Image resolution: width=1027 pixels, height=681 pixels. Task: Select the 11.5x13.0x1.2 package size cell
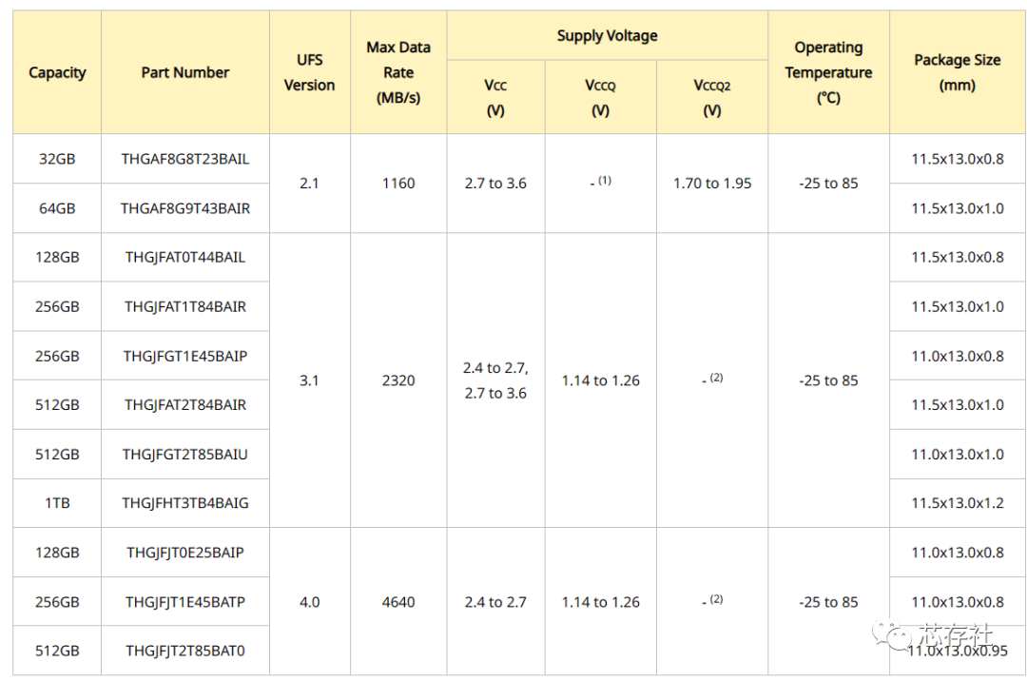[x=957, y=503]
